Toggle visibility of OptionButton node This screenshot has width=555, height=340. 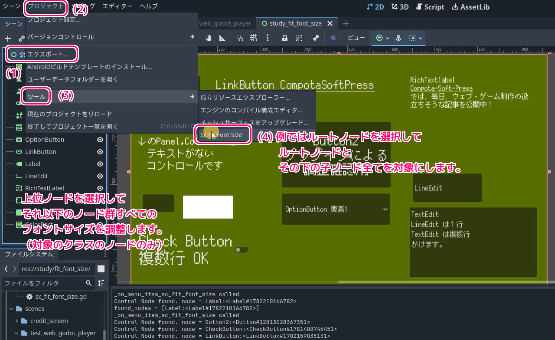click(100, 140)
